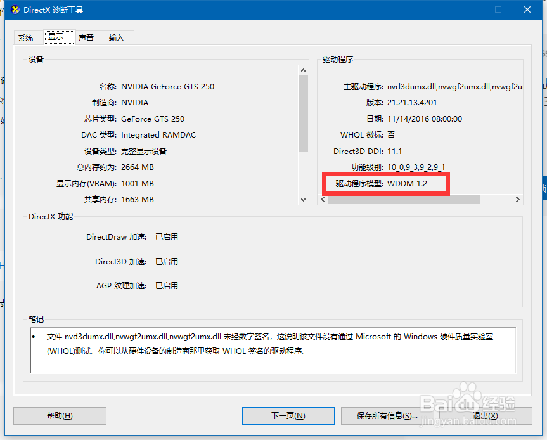Click the device list scroll-up arrow
The height and width of the screenshot is (440, 547).
pos(303,70)
